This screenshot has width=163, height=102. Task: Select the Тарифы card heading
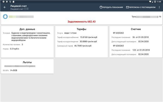(81, 29)
